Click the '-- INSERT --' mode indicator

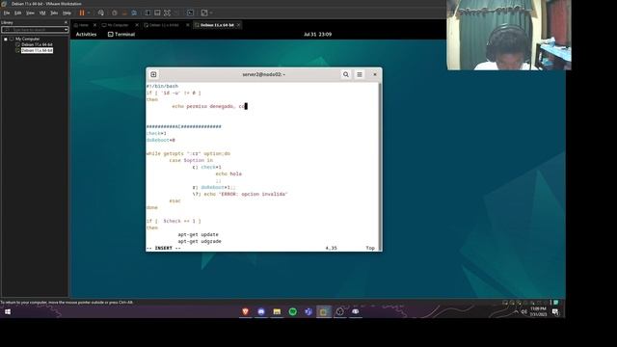coord(163,249)
